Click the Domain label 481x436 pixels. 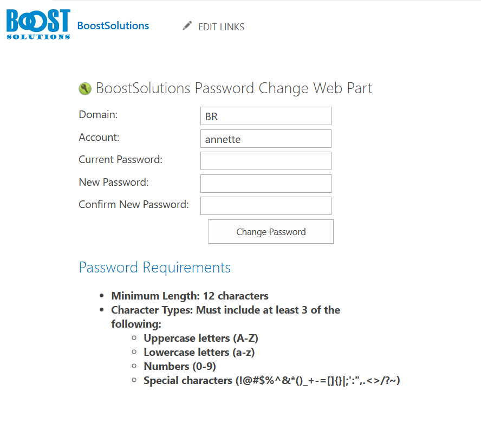pos(98,114)
